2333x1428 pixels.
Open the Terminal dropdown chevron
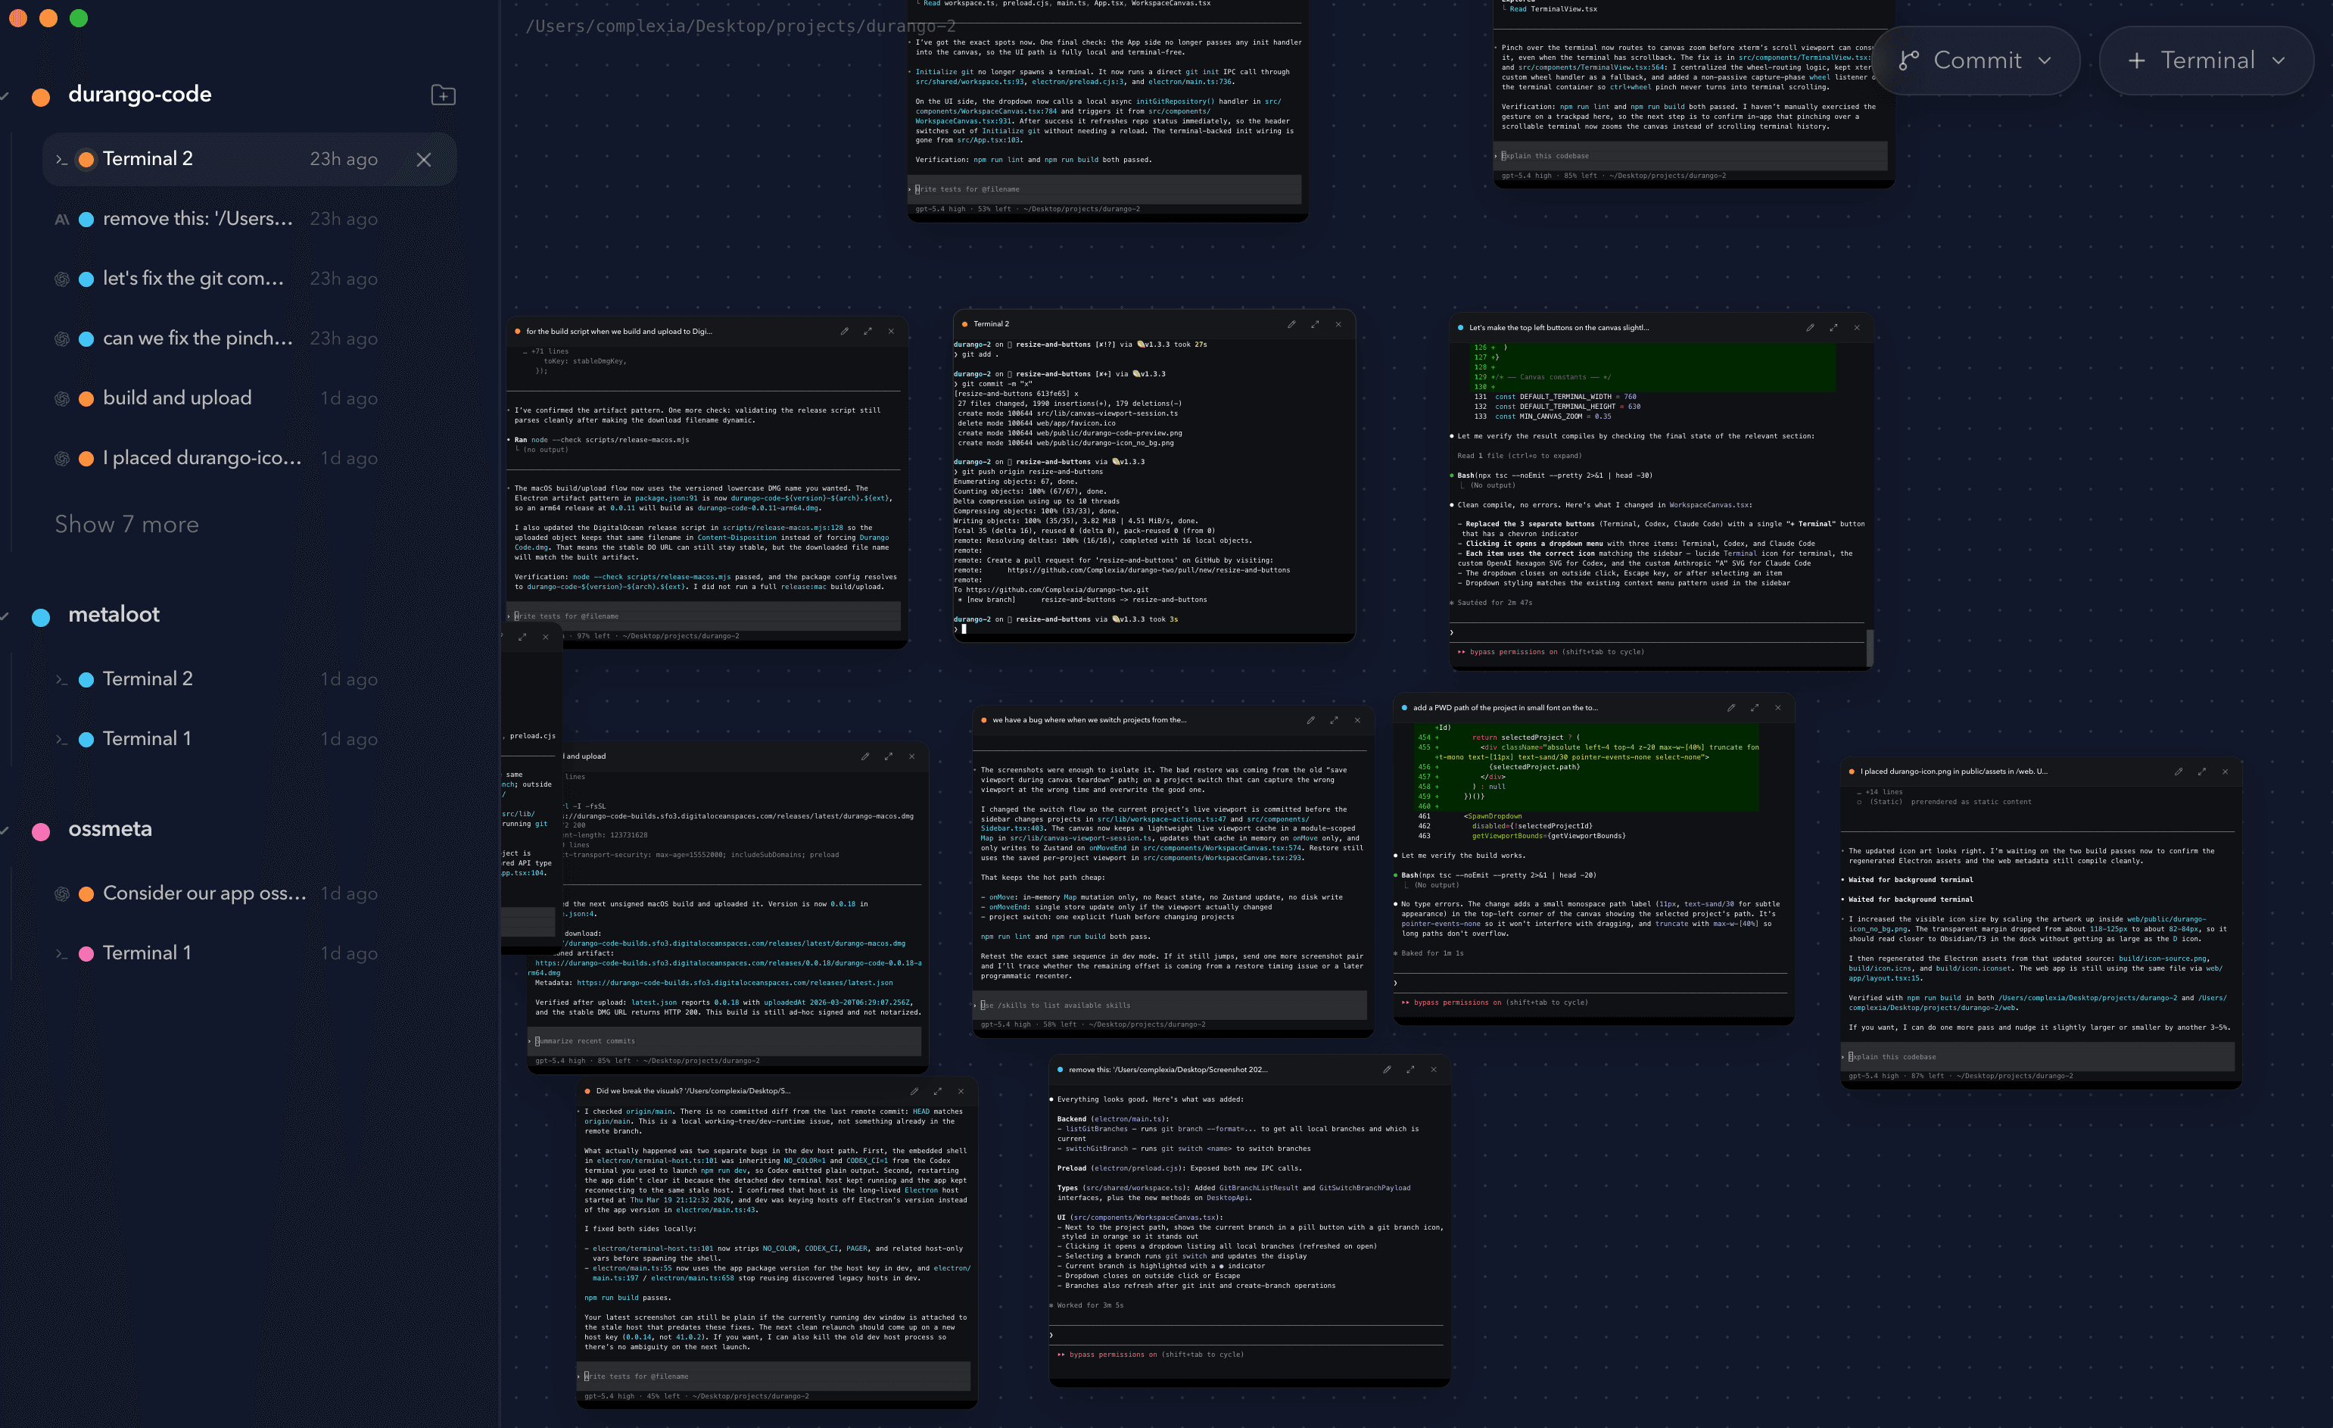tap(2277, 60)
